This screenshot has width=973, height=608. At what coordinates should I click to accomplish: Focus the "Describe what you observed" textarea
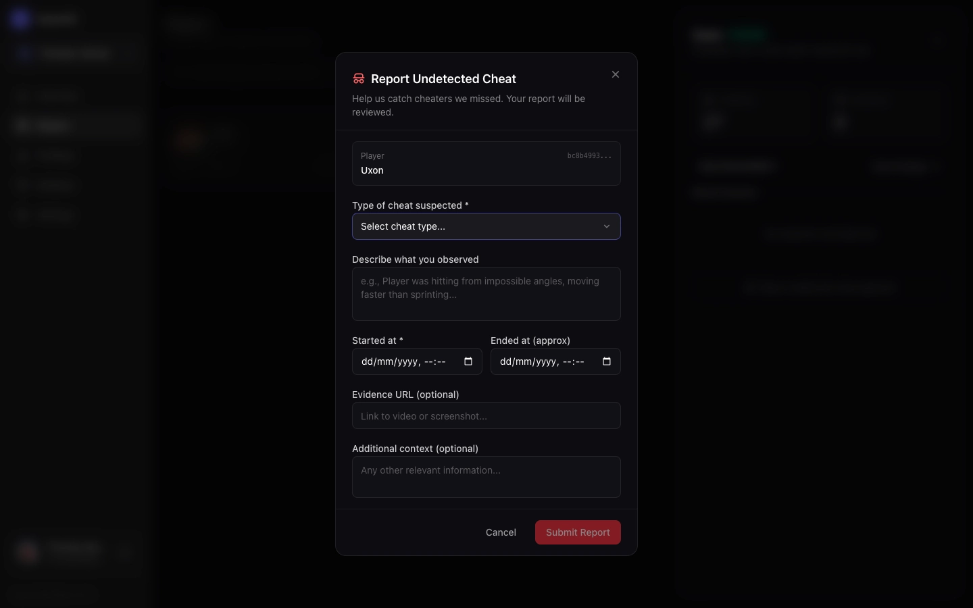[x=487, y=294]
